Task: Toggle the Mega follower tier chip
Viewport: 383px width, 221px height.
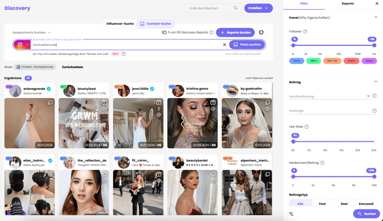Action: pyautogui.click(x=369, y=61)
